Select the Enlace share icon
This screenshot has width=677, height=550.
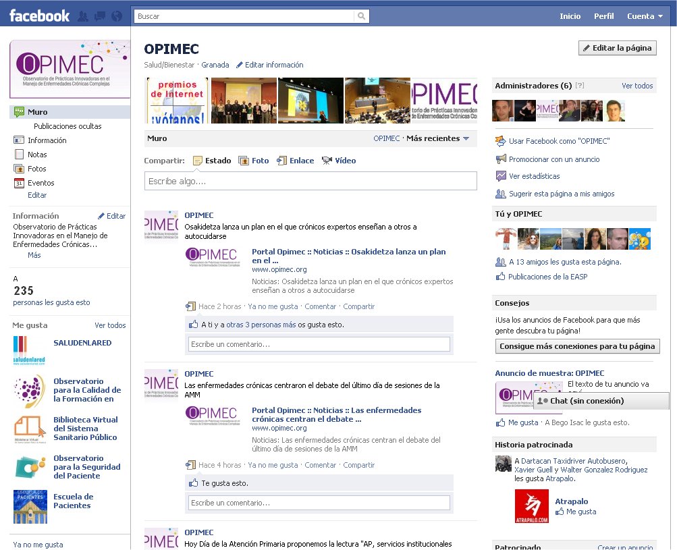281,161
